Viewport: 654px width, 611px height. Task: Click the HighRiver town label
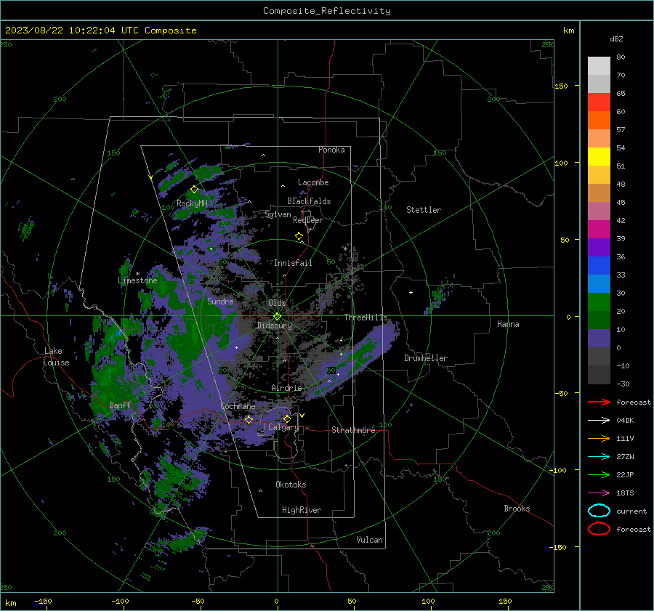302,510
